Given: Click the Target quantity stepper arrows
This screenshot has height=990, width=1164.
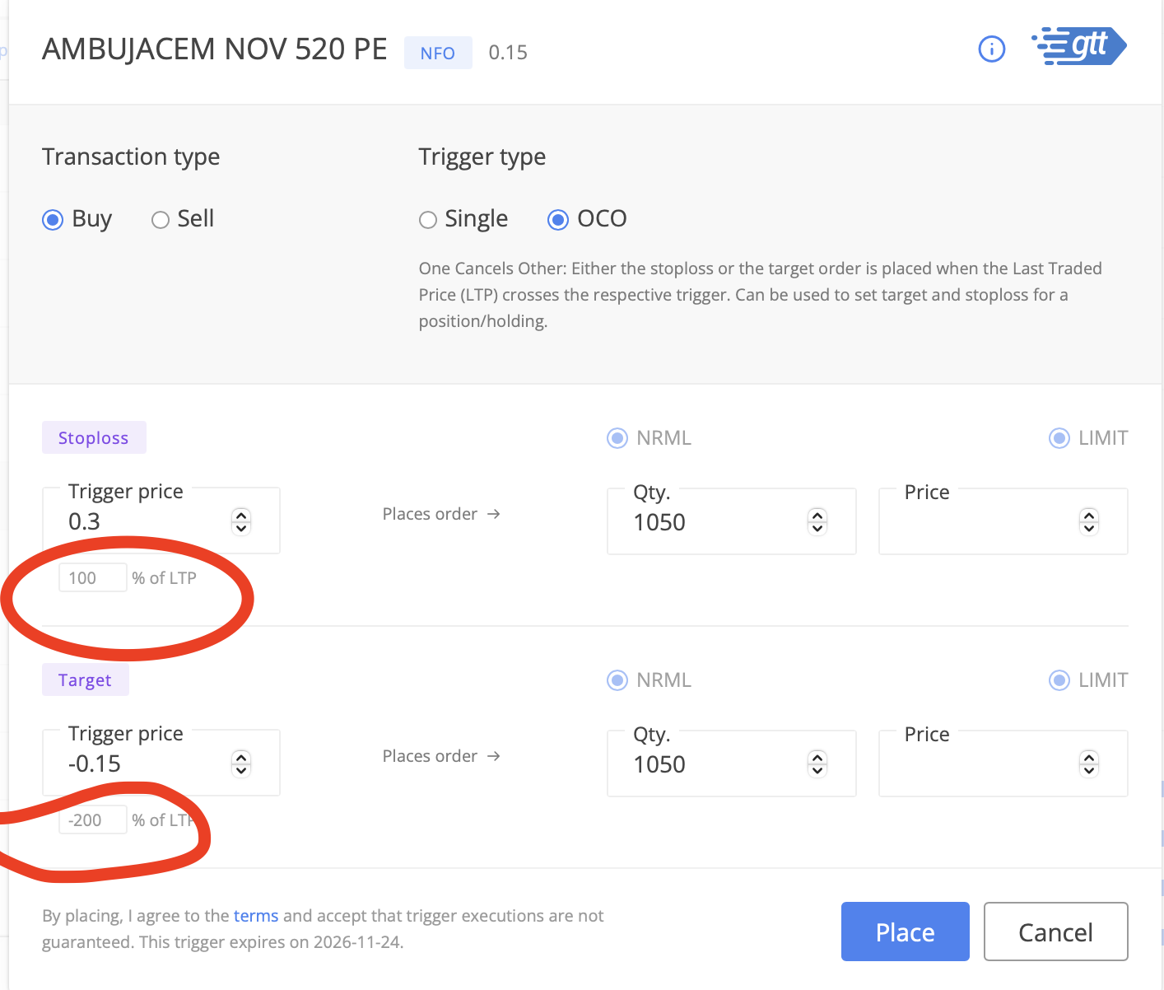Looking at the screenshot, I should point(817,764).
